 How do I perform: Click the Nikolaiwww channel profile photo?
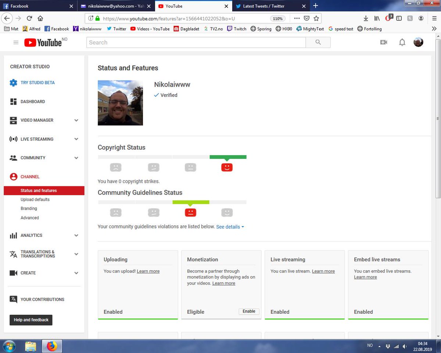click(x=120, y=103)
